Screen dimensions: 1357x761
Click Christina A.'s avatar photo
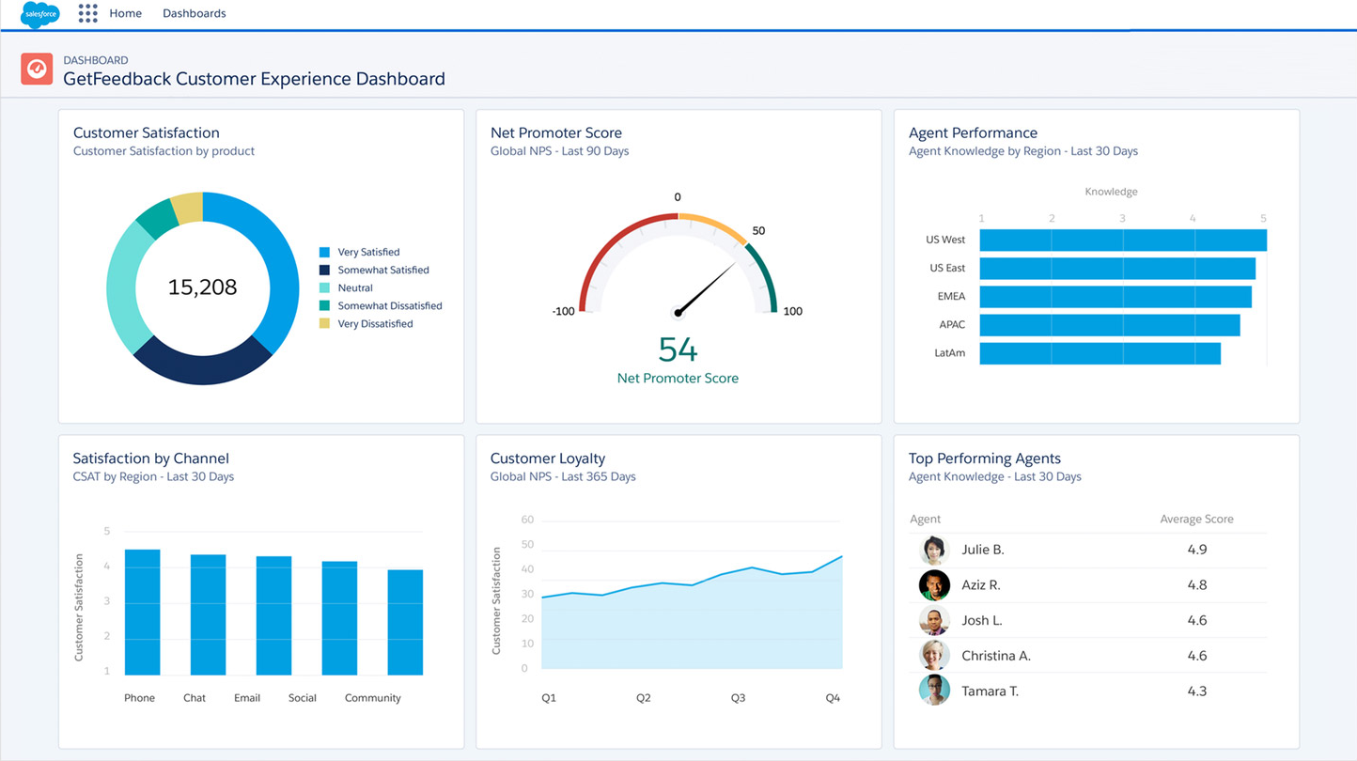click(934, 656)
